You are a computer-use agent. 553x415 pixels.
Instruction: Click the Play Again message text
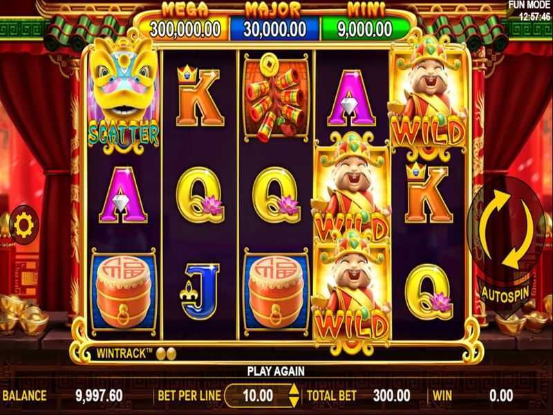click(276, 371)
